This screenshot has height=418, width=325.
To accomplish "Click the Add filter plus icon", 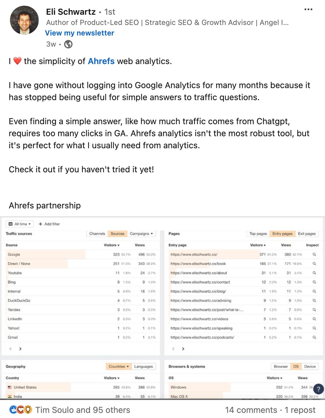I will (40, 224).
